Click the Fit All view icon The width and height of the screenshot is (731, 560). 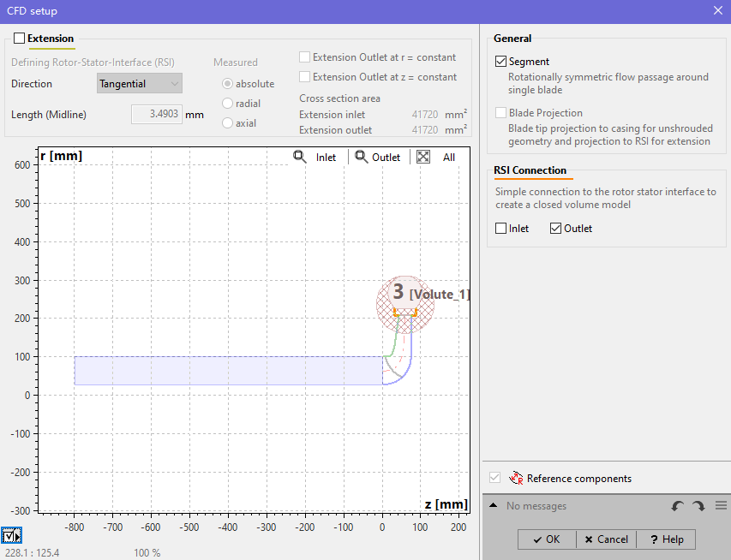coord(423,157)
